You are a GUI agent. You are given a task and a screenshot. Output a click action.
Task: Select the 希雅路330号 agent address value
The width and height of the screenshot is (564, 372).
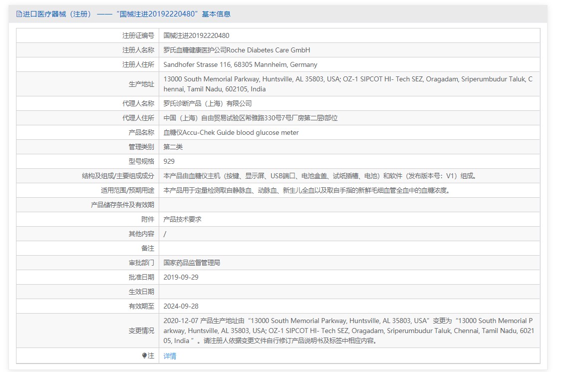pyautogui.click(x=251, y=118)
